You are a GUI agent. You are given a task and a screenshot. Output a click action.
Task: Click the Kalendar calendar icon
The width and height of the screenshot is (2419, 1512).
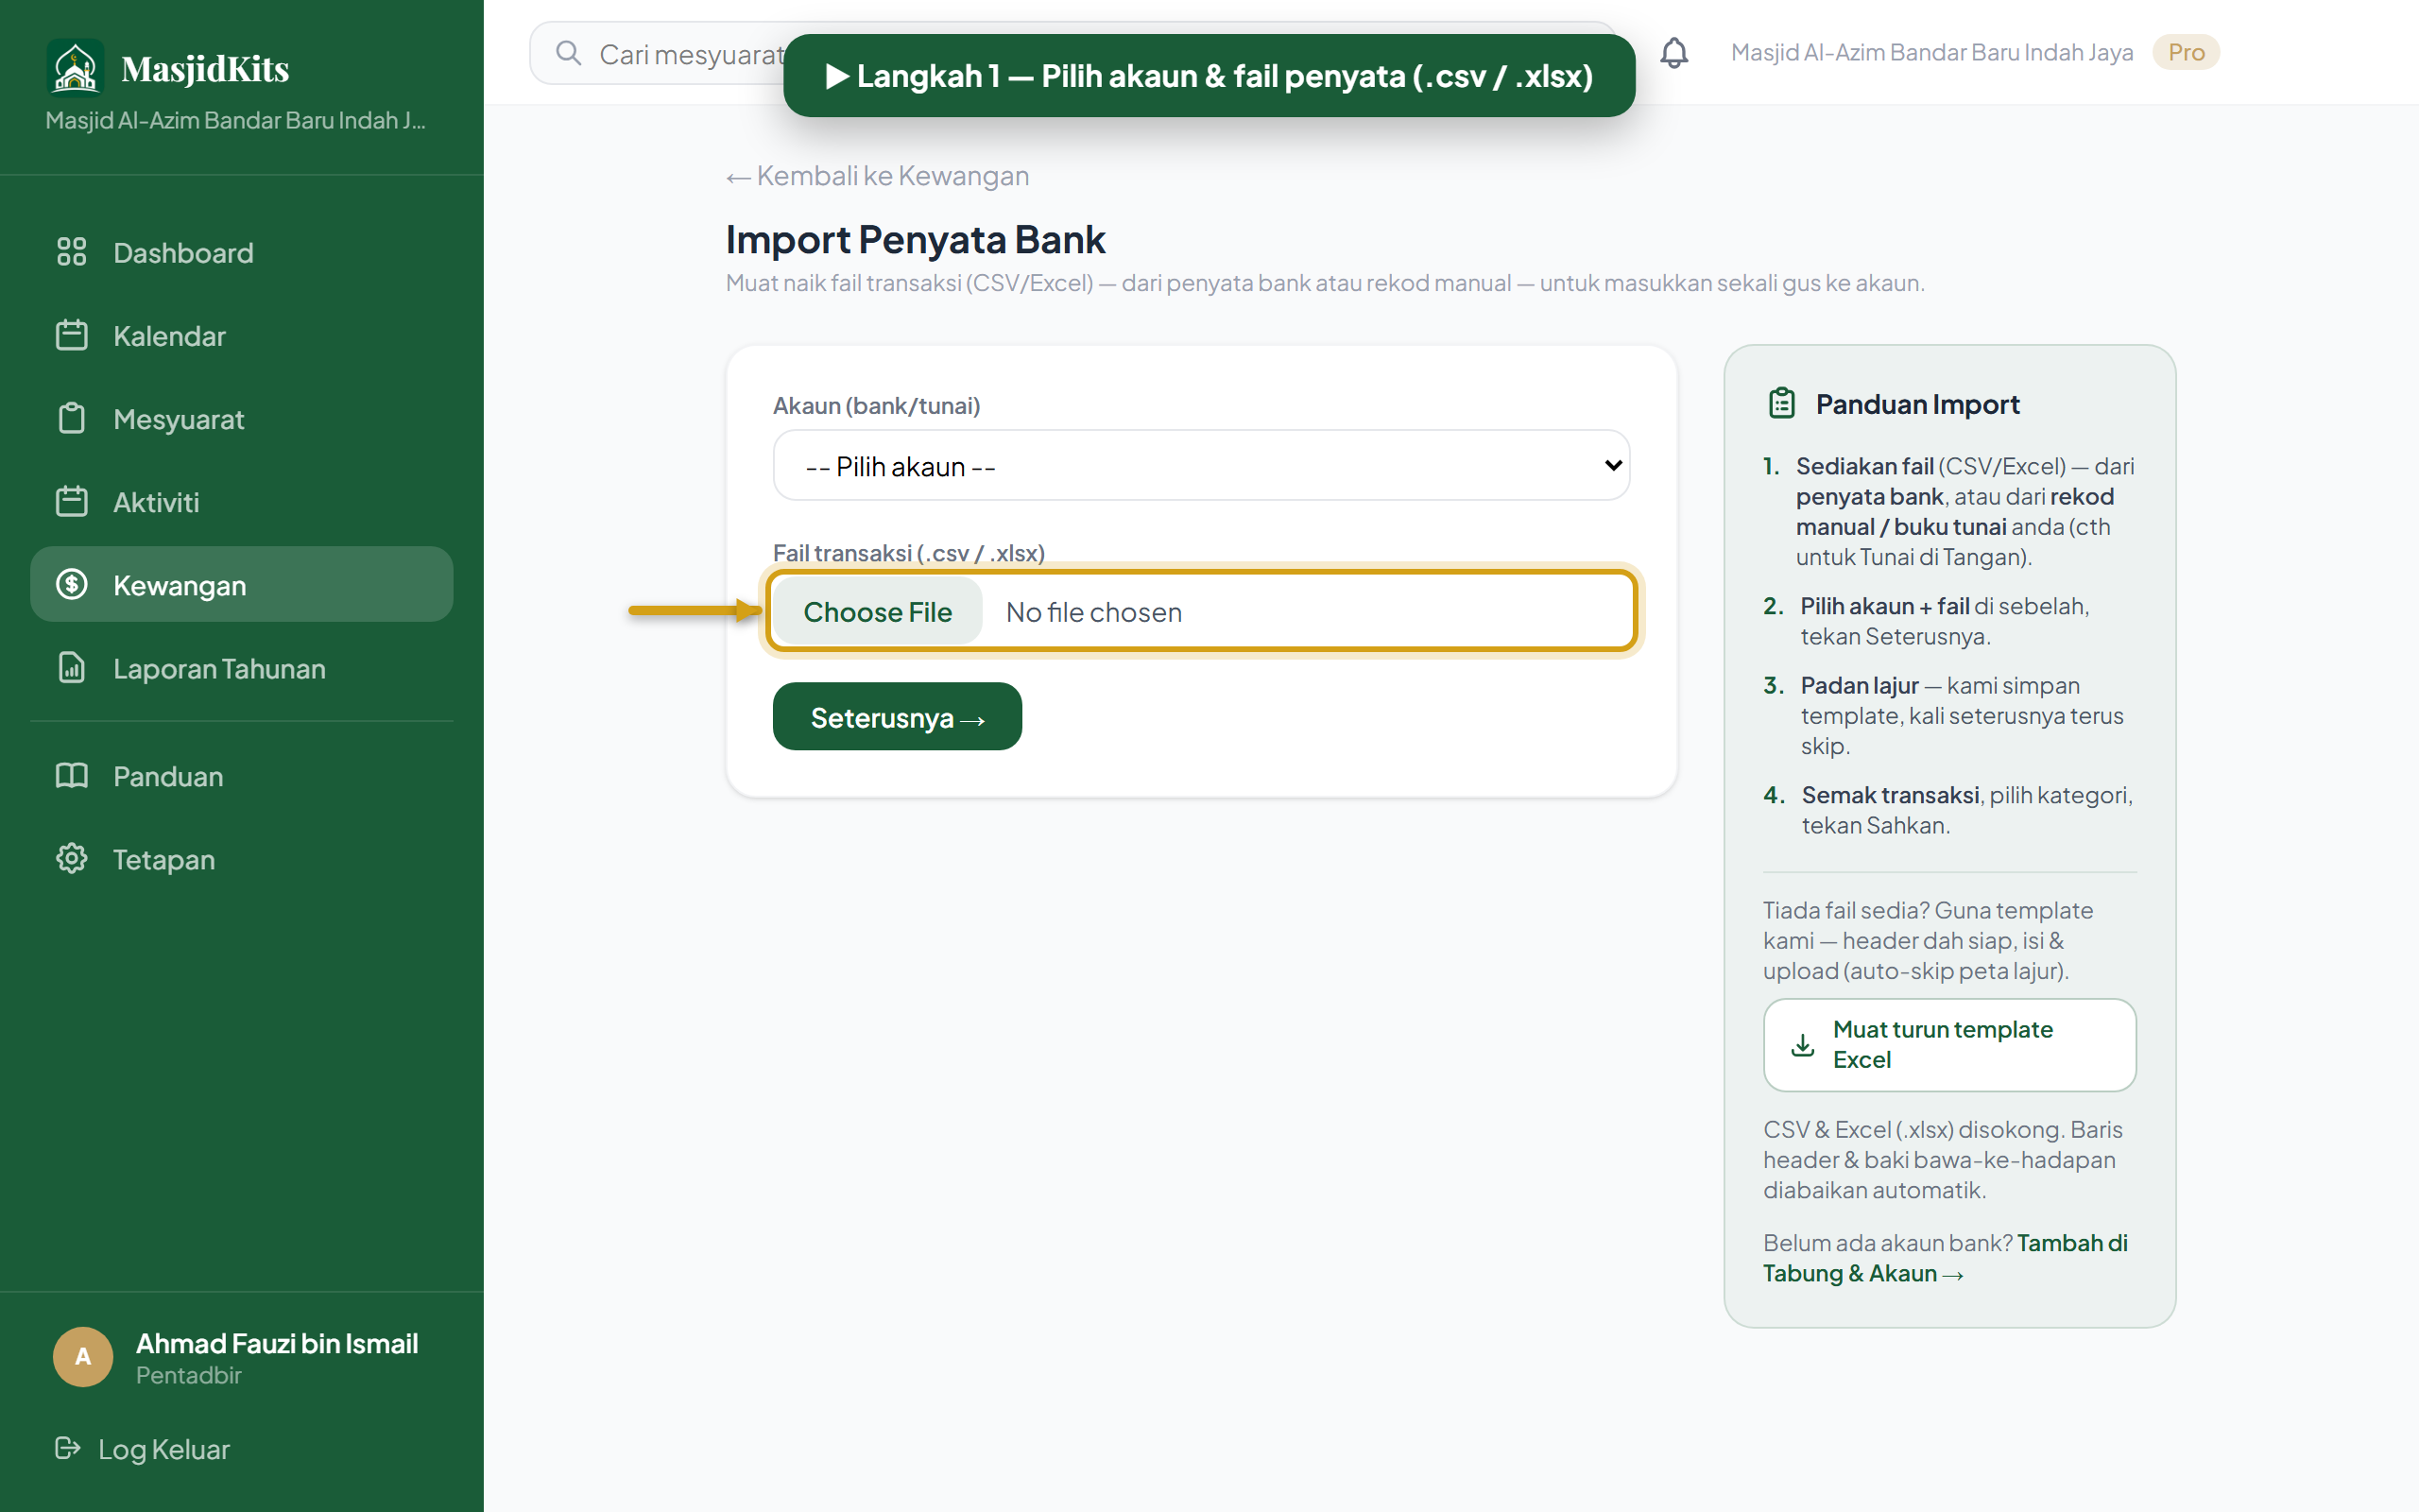coord(71,335)
